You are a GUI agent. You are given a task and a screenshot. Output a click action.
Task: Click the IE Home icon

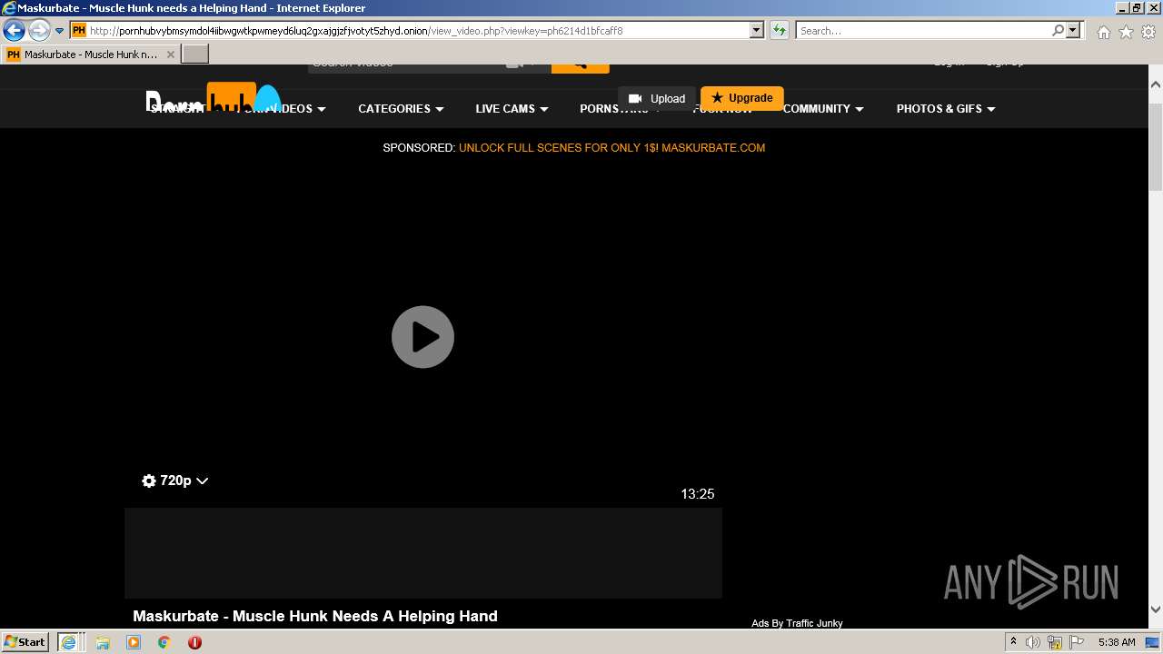click(1103, 32)
